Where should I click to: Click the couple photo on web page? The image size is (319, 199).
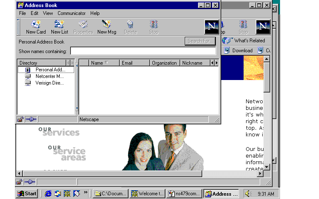click(163, 147)
